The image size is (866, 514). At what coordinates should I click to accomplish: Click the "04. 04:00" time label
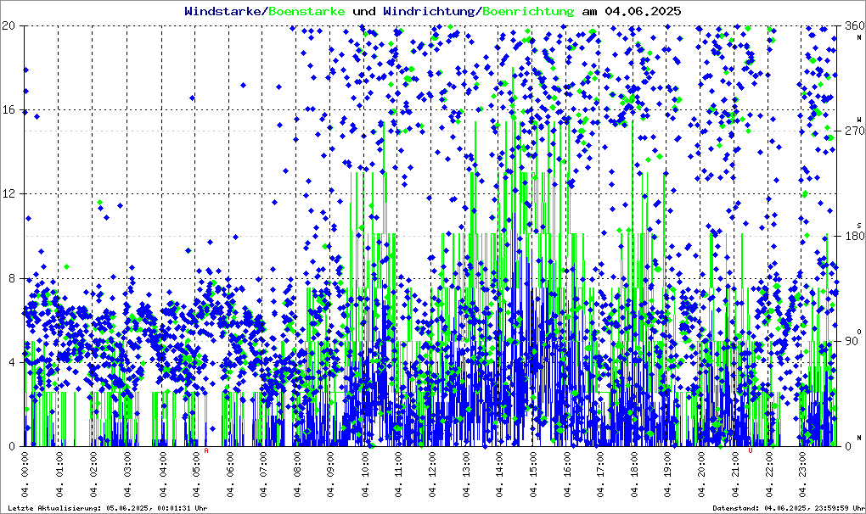click(x=162, y=475)
